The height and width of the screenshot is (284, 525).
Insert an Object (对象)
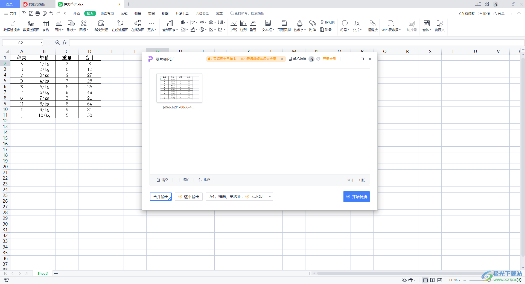326,30
